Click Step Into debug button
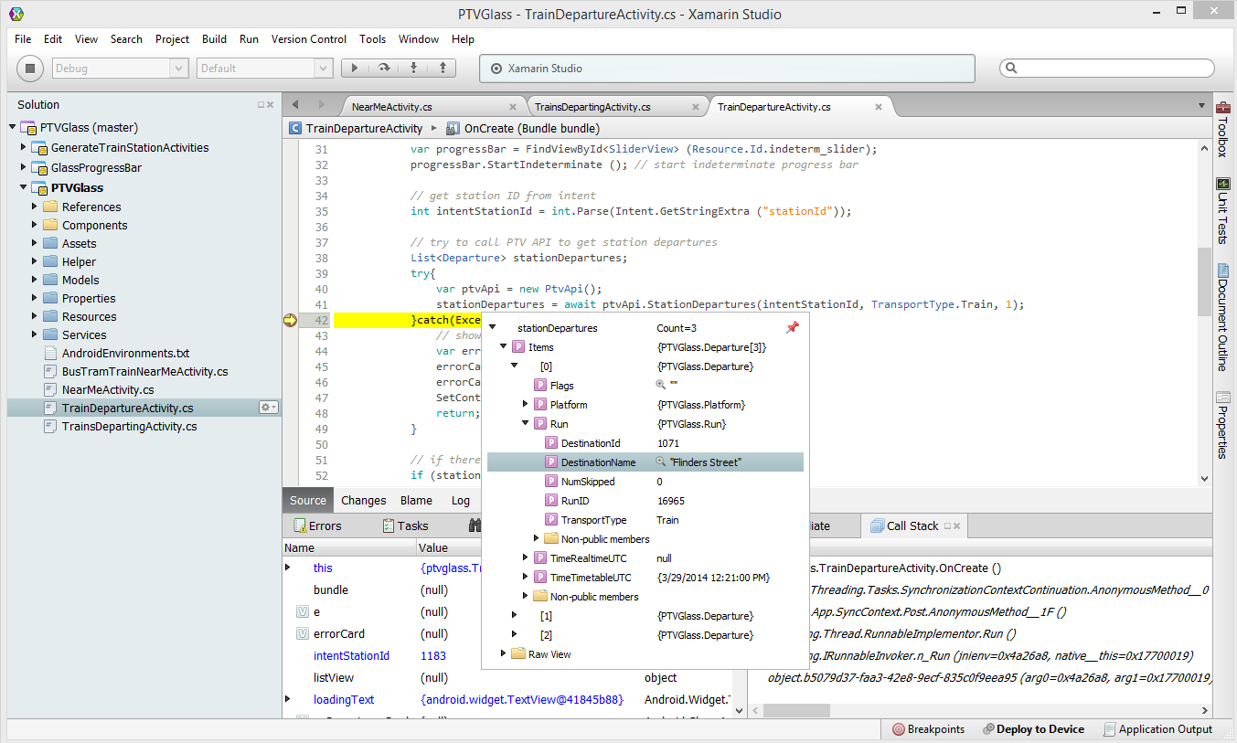 pyautogui.click(x=413, y=68)
